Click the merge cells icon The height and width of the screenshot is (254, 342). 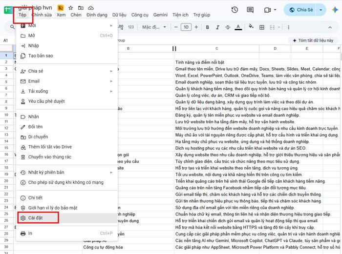click(x=272, y=27)
